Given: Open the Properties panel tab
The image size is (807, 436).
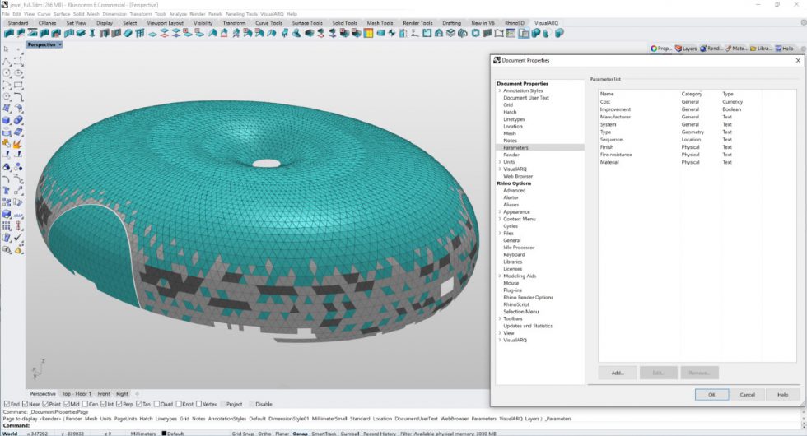Looking at the screenshot, I should (x=660, y=49).
